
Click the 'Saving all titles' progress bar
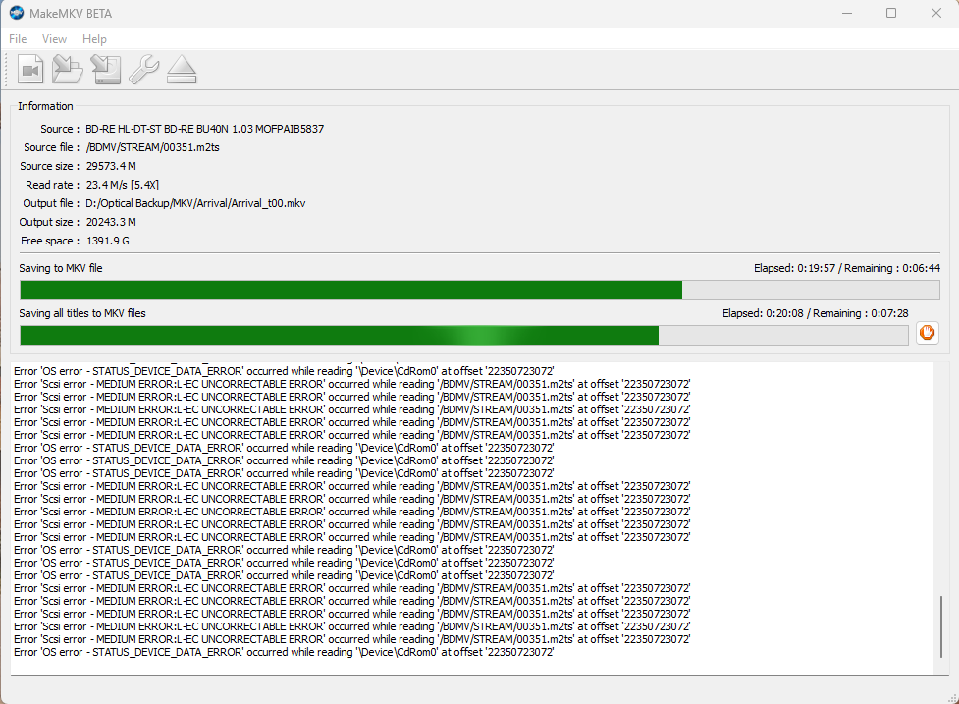[x=463, y=335]
